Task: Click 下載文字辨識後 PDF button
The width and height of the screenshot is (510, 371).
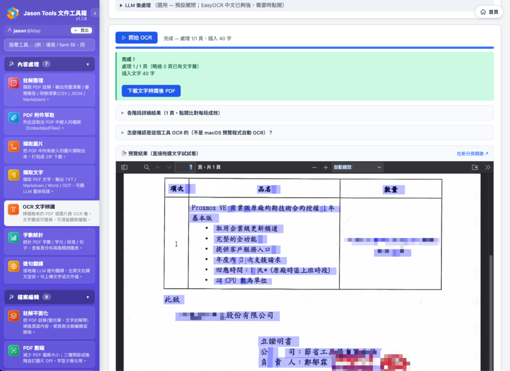Action: (x=151, y=91)
